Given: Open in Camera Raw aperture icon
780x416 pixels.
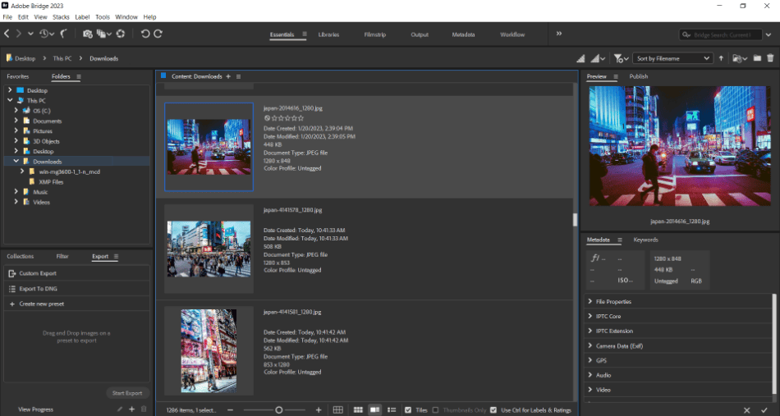Looking at the screenshot, I should point(121,34).
